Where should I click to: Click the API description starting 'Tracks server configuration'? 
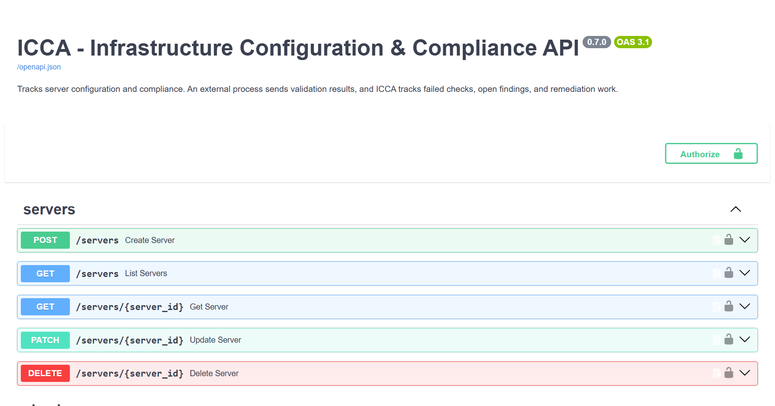click(x=317, y=89)
